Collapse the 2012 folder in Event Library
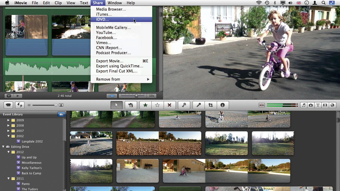Screen dimensions: 340x191 [x=8, y=152]
